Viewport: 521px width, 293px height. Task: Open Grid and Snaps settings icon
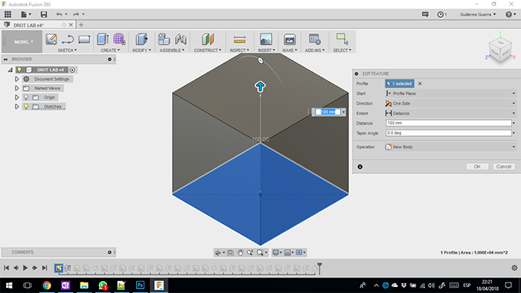click(288, 253)
